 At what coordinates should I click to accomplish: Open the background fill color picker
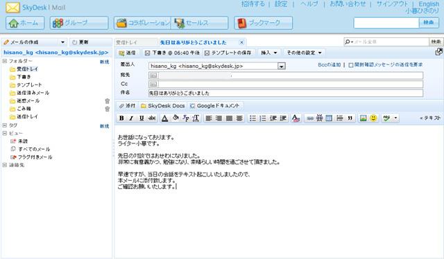point(176,118)
